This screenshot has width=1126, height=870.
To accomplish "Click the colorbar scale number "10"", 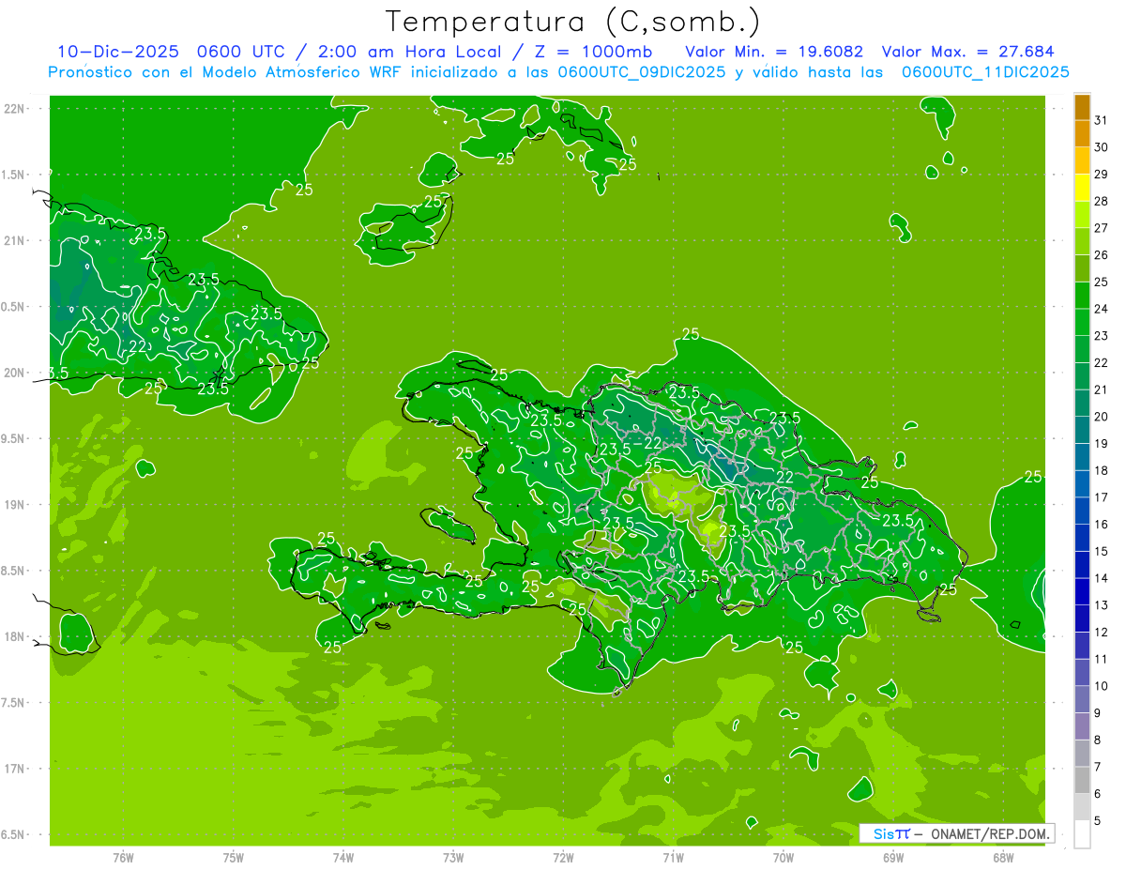I will pyautogui.click(x=1101, y=686).
